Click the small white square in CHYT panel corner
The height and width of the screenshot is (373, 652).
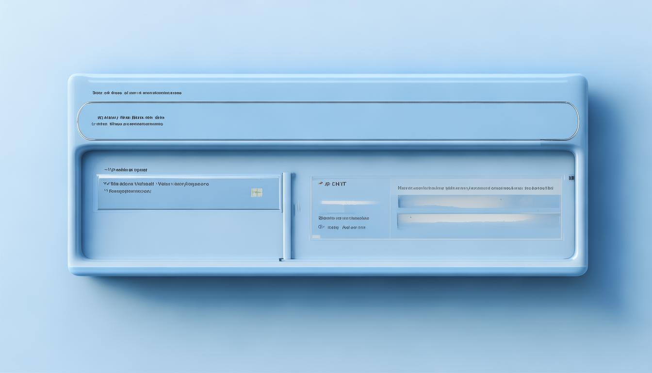(316, 237)
